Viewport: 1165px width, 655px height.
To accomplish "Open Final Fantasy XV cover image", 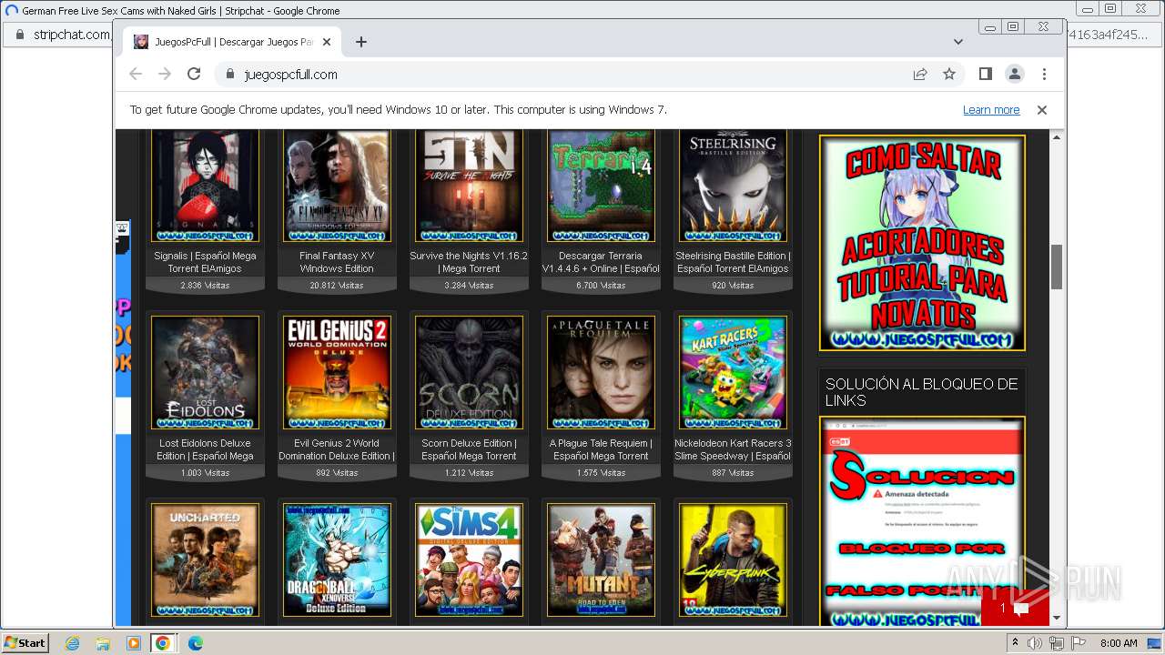I will 337,185.
